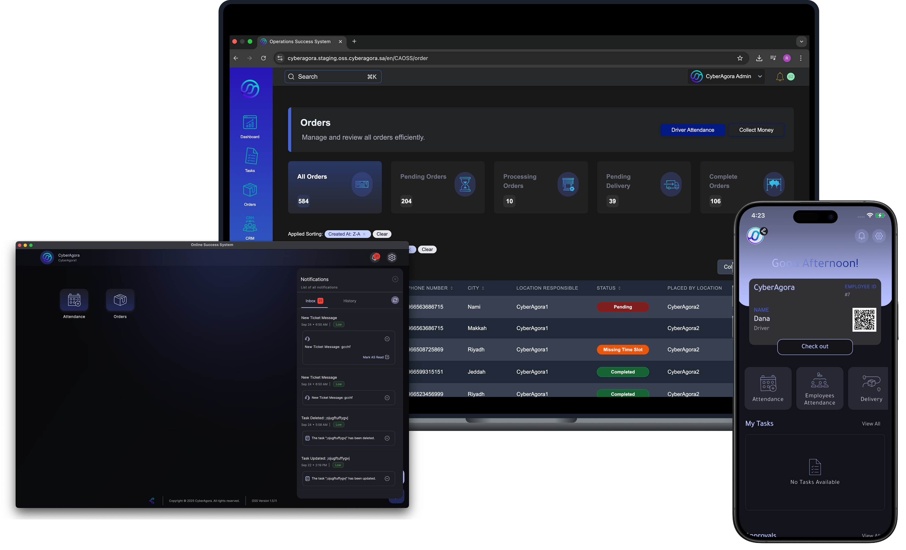
Task: Open phone Employees Attendance tile
Action: [x=819, y=388]
